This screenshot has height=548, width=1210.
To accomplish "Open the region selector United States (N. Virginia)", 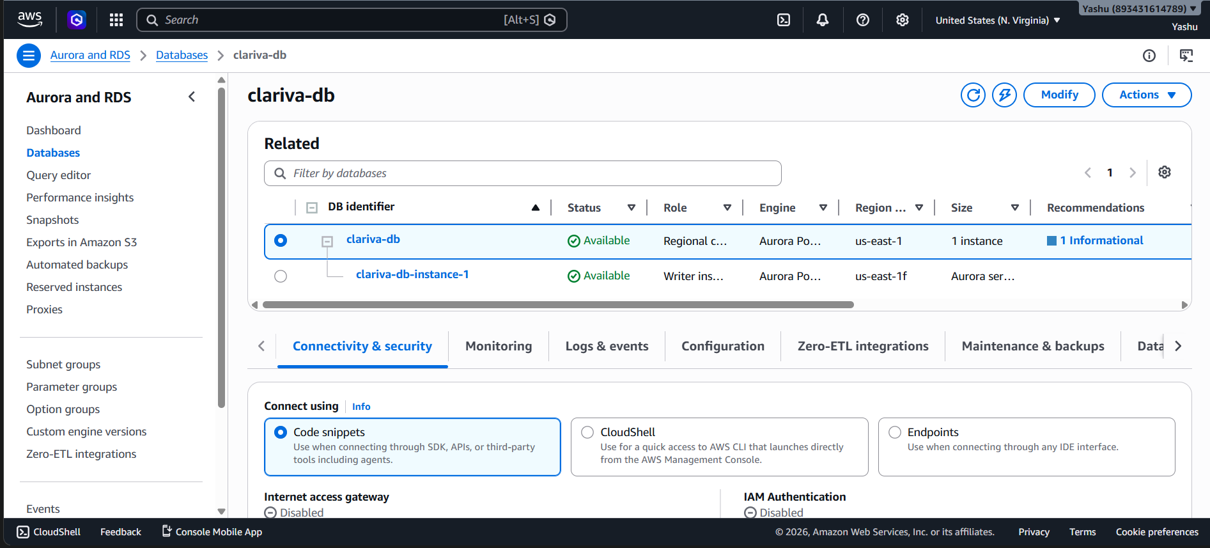I will (998, 20).
